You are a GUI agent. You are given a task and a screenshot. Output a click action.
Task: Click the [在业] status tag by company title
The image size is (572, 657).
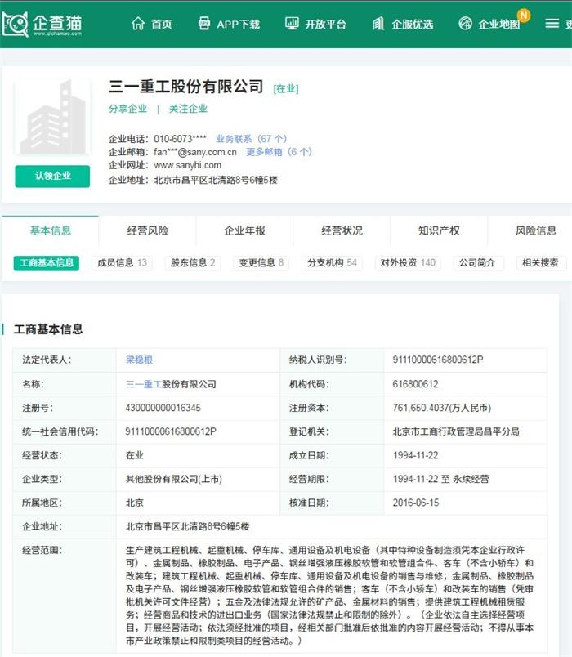click(x=286, y=88)
